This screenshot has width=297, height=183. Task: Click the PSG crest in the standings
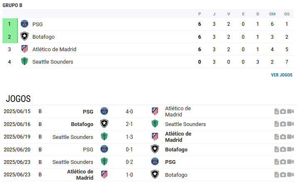tap(25, 24)
